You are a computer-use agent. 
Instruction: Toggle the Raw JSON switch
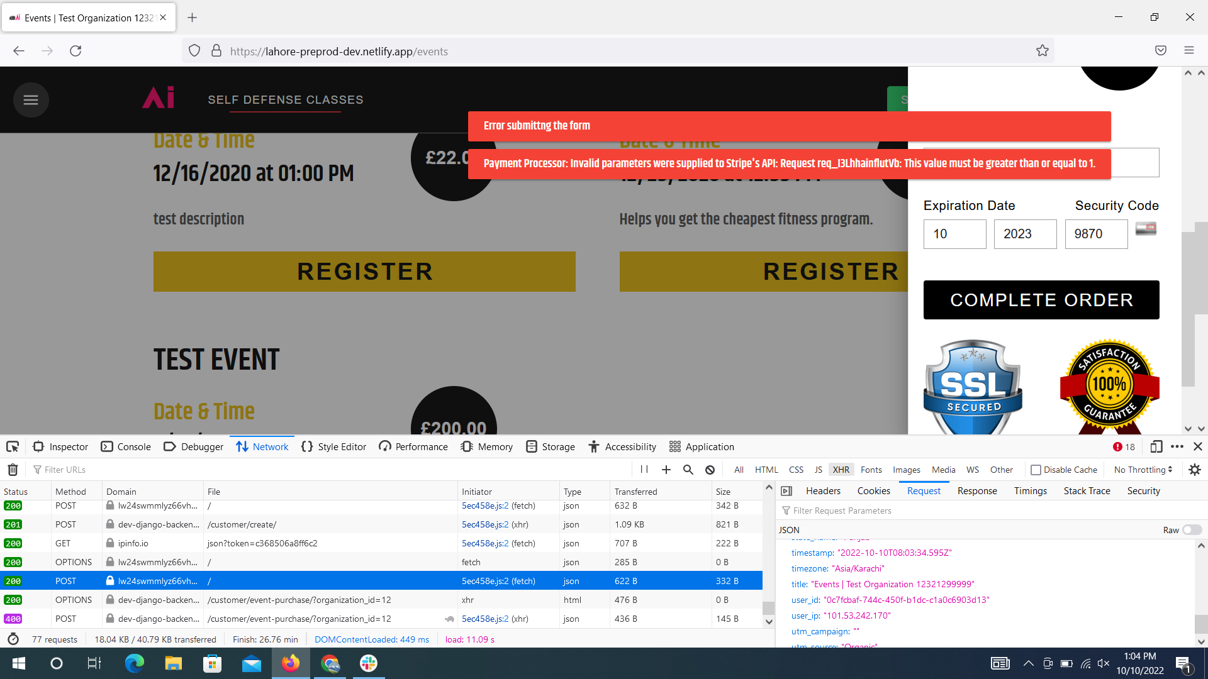1192,530
